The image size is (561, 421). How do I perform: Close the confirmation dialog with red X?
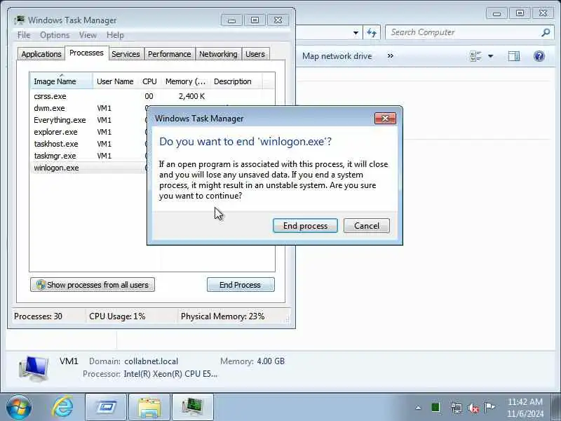click(x=385, y=118)
